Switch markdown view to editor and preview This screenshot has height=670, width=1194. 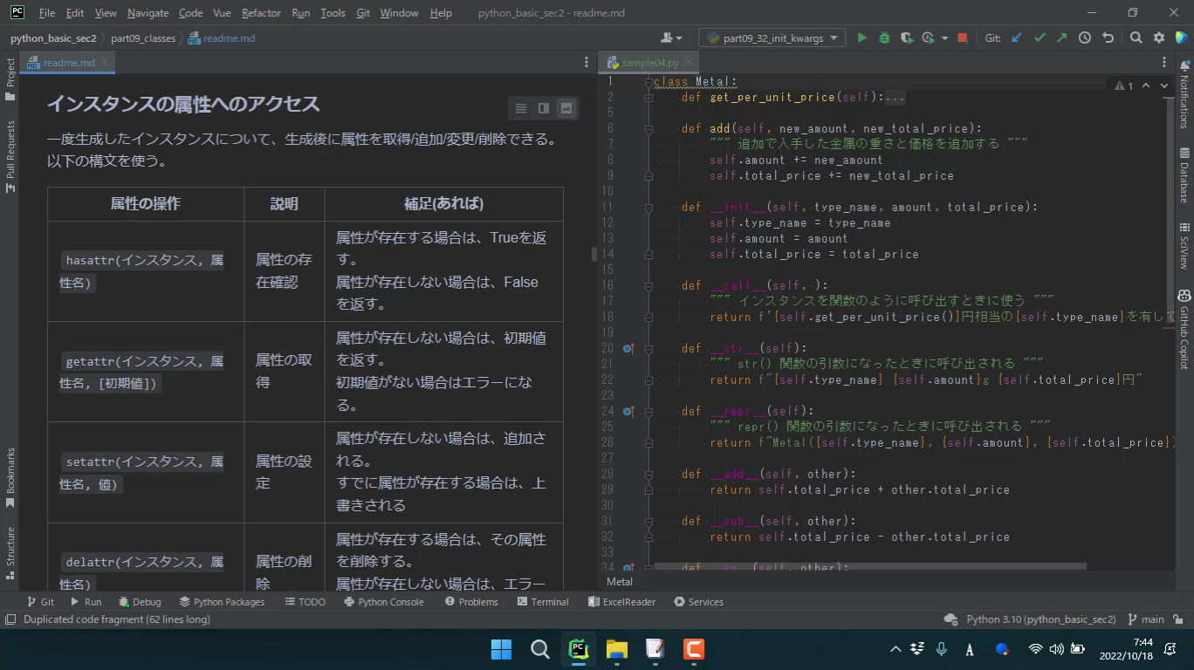544,108
